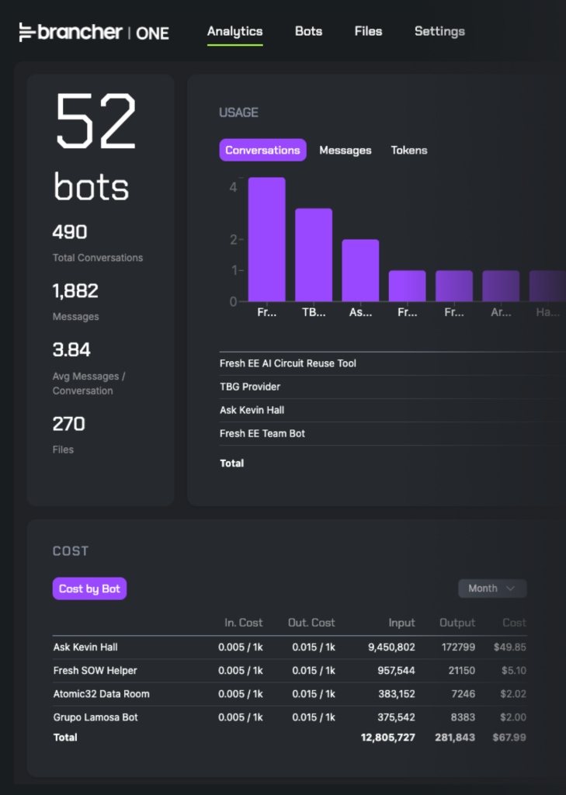Click the brancher ONE logo
The image size is (566, 795).
94,33
